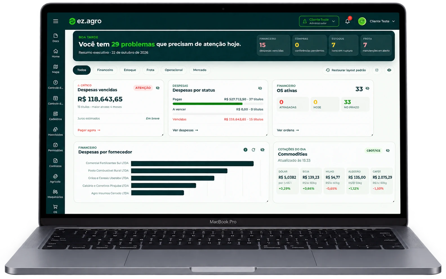Viewport: 446px width, 279px height.
Task: Select the Todos filter tab
Action: [x=82, y=70]
